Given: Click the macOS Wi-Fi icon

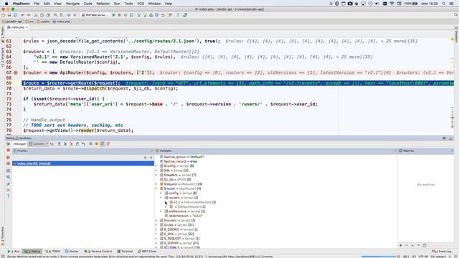Looking at the screenshot, I should [x=392, y=4].
